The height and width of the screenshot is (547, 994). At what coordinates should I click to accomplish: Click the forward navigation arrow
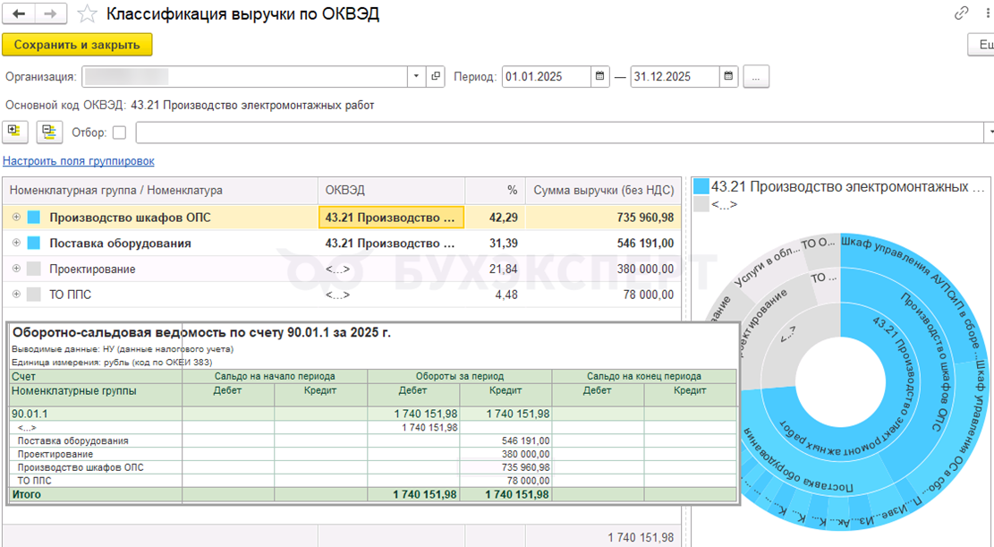point(50,14)
